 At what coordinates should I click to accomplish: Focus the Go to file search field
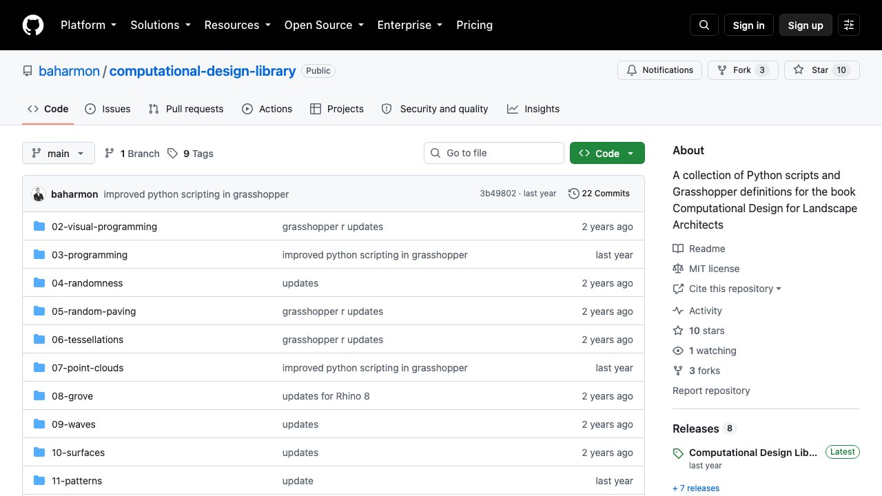point(494,153)
